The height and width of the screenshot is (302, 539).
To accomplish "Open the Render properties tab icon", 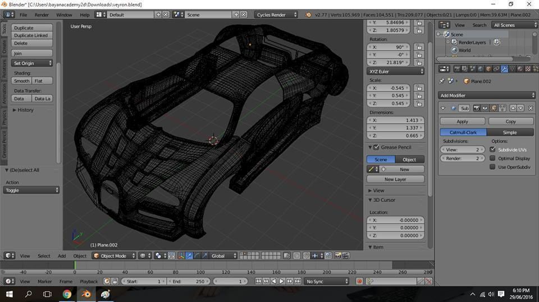I will tap(457, 69).
